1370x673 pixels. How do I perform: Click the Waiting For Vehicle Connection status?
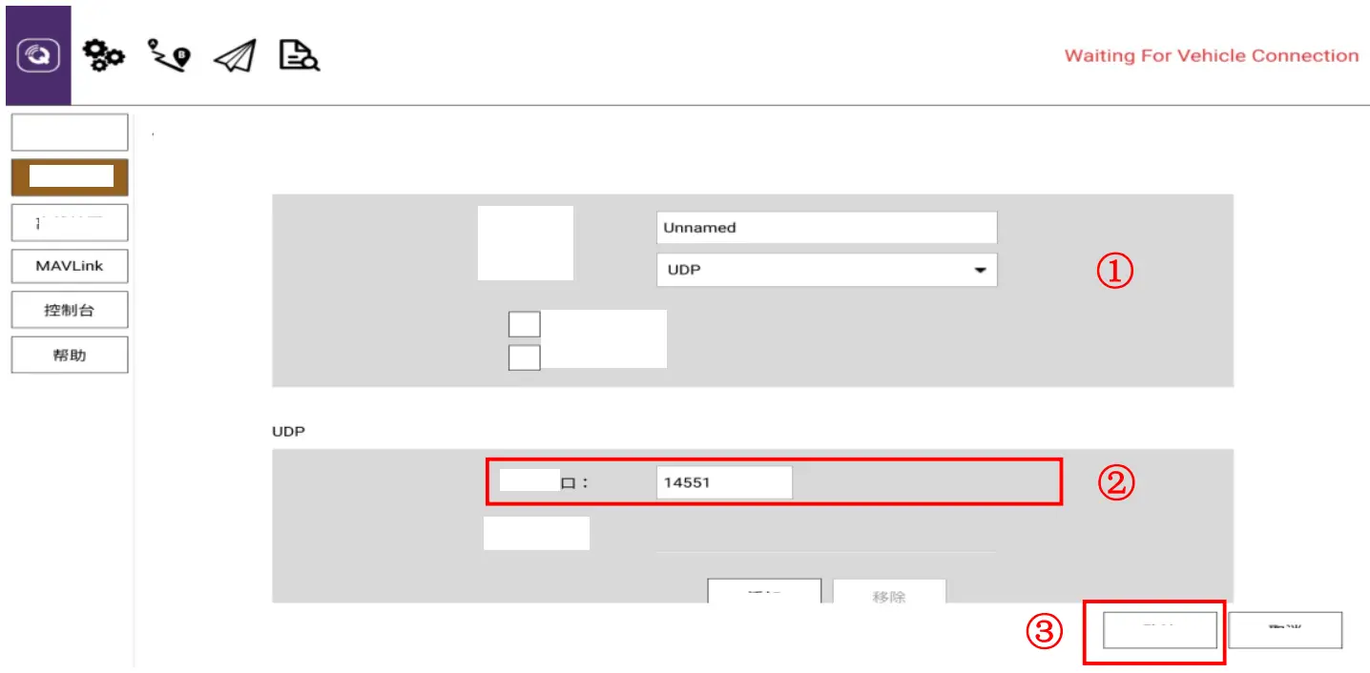pos(1212,55)
